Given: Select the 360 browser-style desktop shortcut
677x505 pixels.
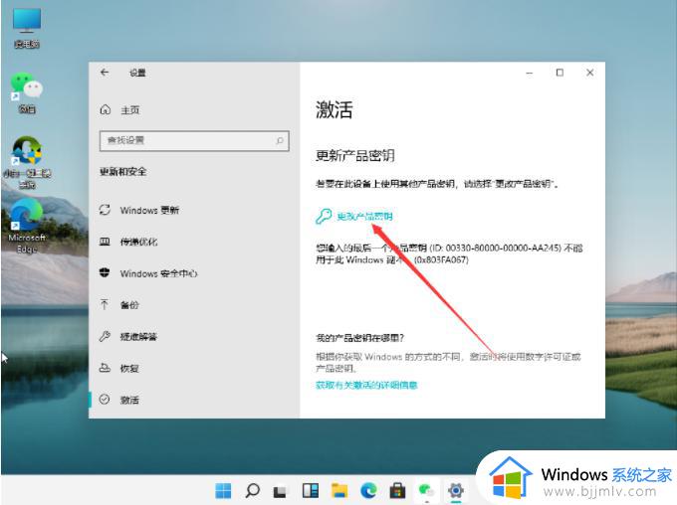Looking at the screenshot, I should [27, 163].
